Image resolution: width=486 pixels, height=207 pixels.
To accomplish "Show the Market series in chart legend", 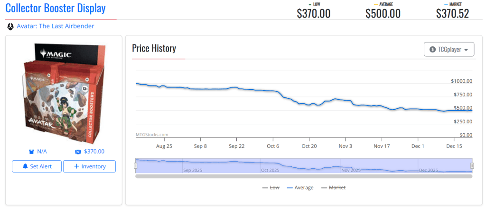I will click(333, 188).
